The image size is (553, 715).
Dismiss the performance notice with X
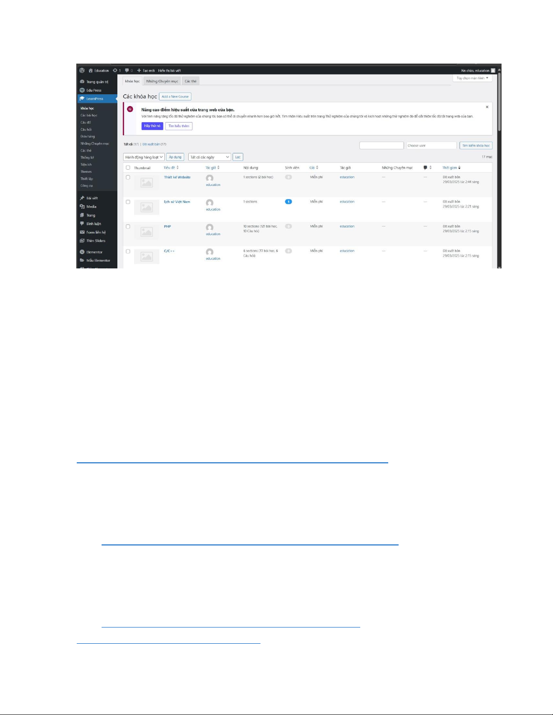click(x=487, y=107)
